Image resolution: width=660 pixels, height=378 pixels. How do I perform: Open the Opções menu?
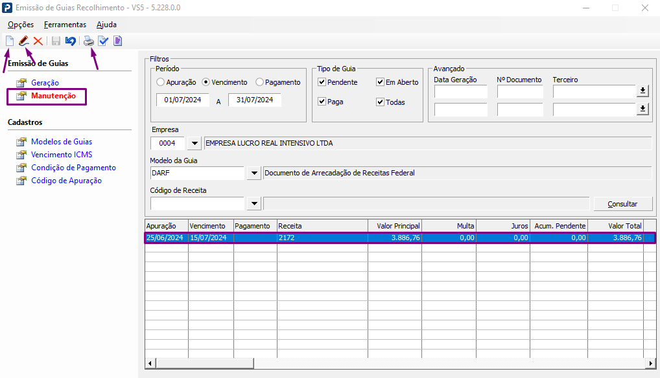pos(21,25)
